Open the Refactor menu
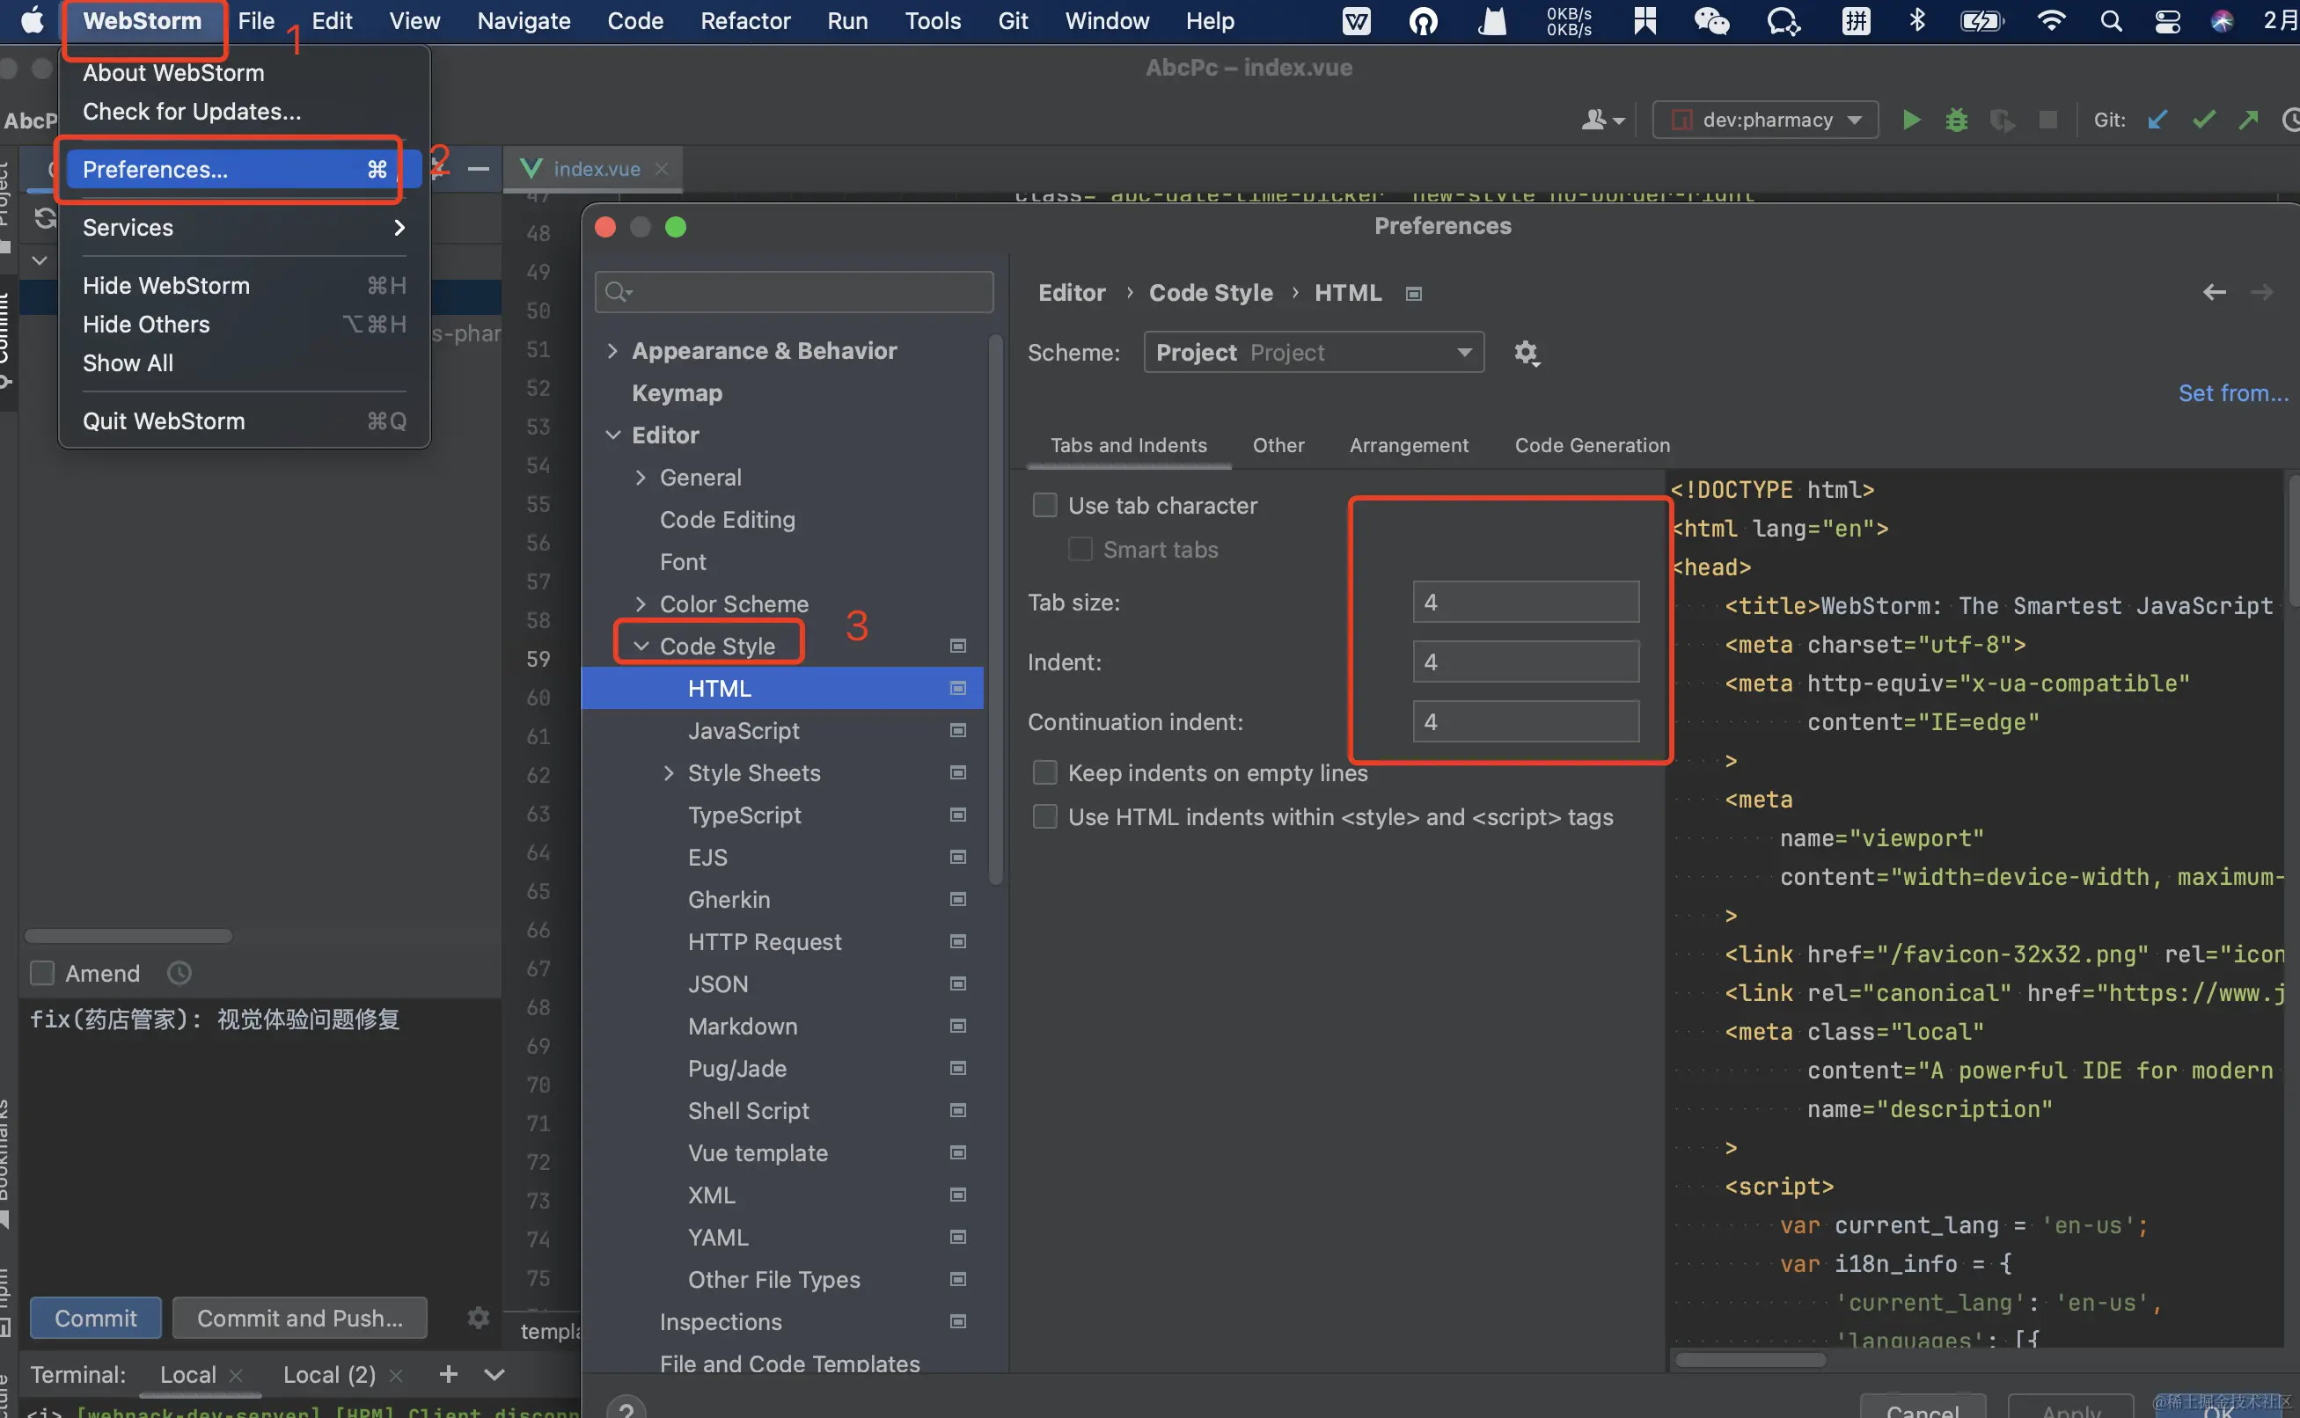 click(744, 20)
